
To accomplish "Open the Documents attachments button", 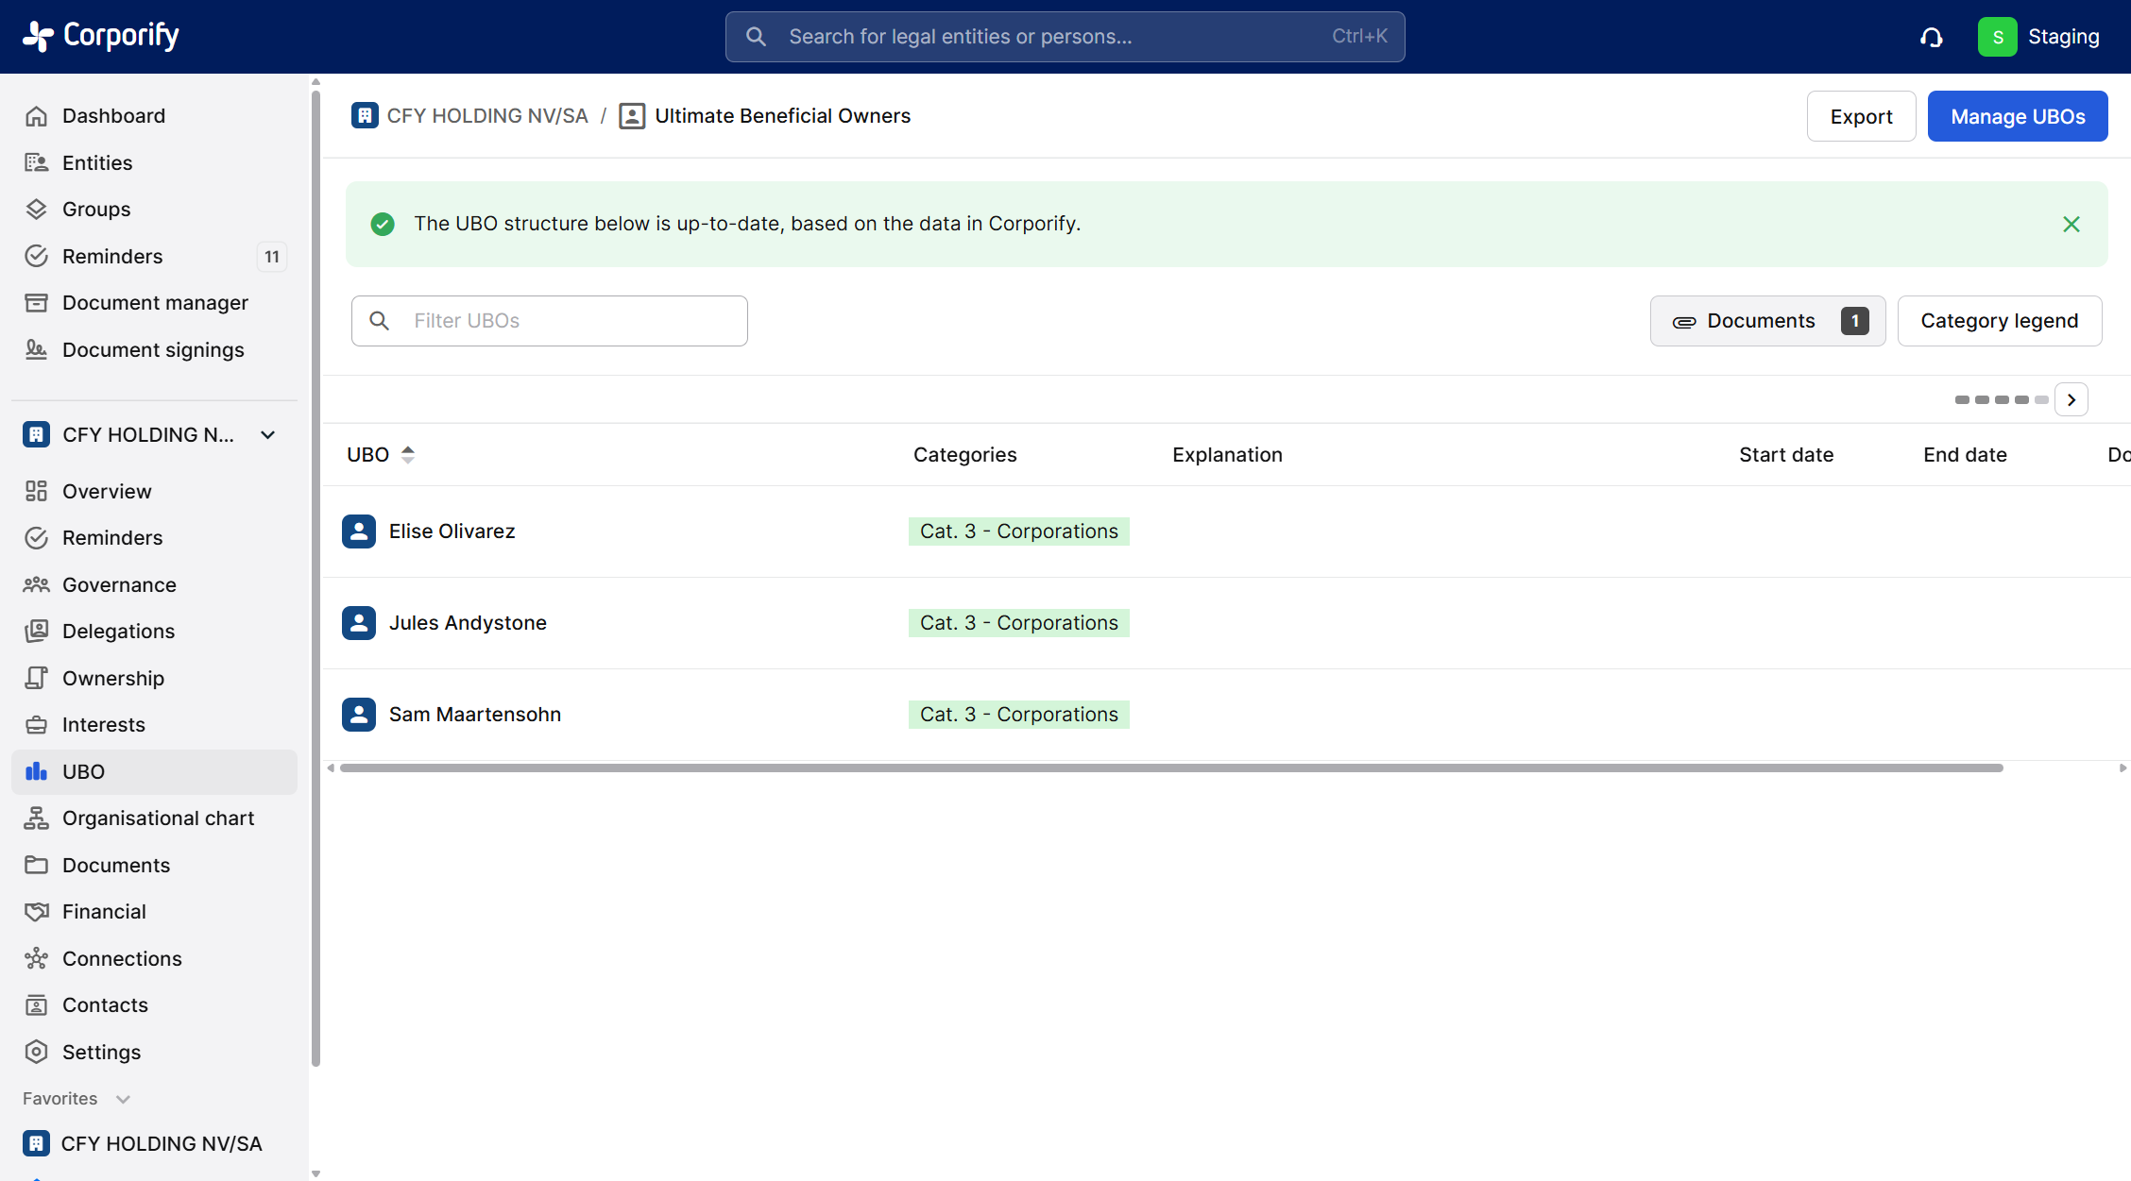I will [1766, 321].
